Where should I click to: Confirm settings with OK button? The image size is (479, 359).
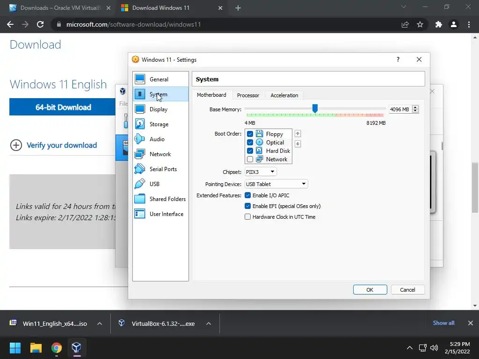coord(370,290)
